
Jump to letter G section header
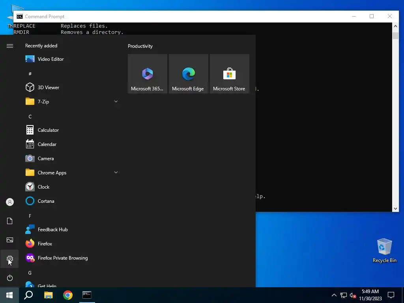click(x=30, y=273)
